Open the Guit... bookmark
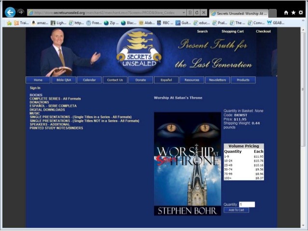 point(183,23)
